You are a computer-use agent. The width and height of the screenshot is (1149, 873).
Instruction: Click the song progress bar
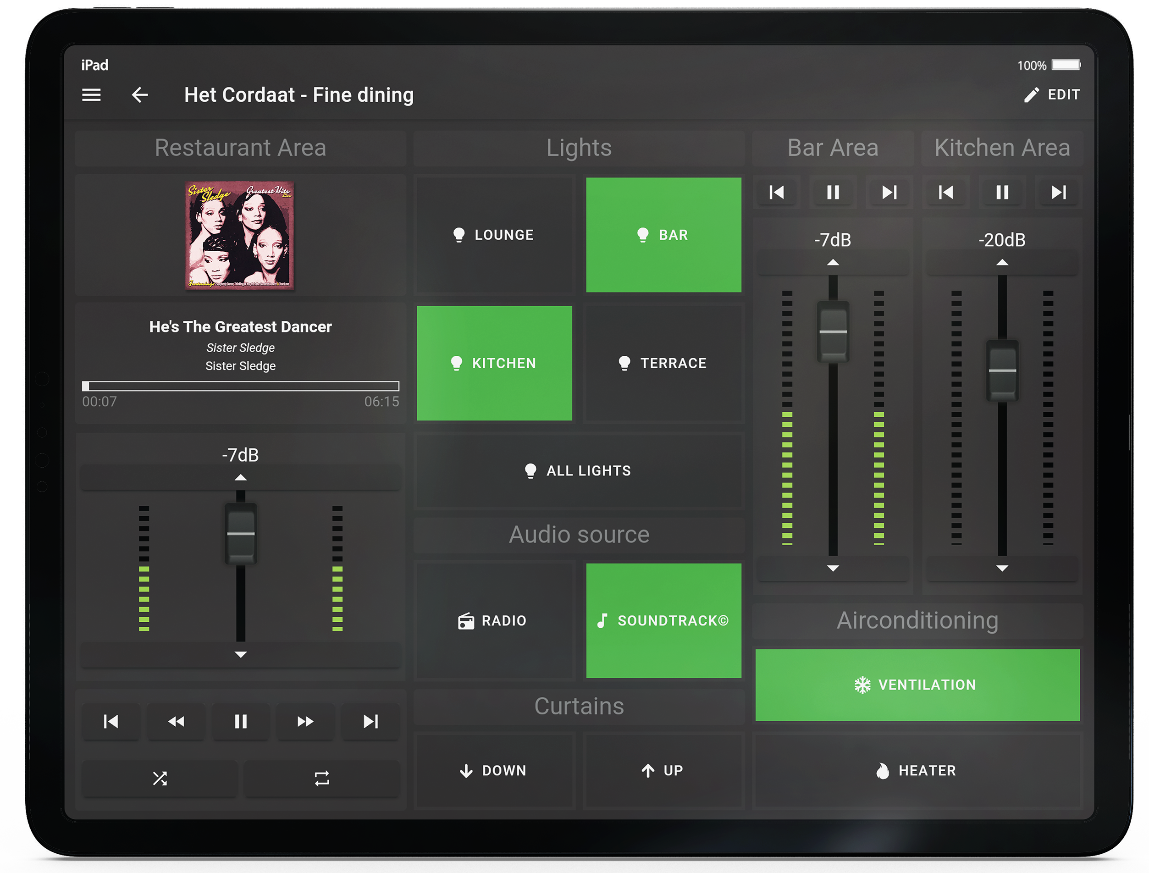click(241, 386)
